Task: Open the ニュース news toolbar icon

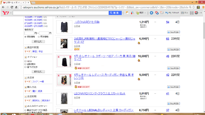Action: point(184,13)
